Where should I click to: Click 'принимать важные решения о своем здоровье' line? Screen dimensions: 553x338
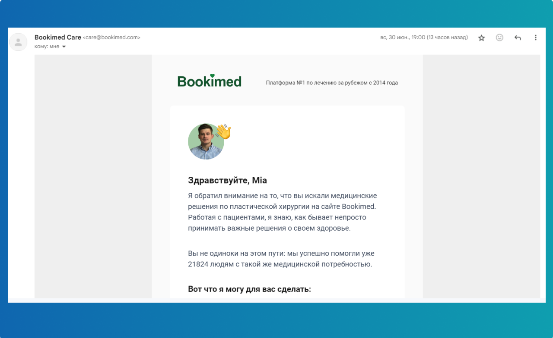tap(269, 228)
